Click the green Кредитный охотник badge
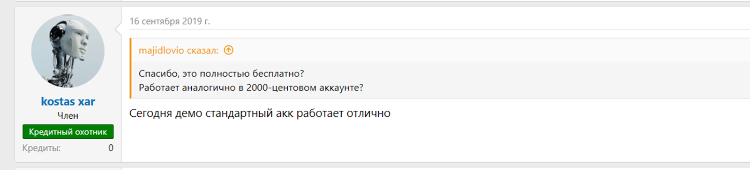 68,132
